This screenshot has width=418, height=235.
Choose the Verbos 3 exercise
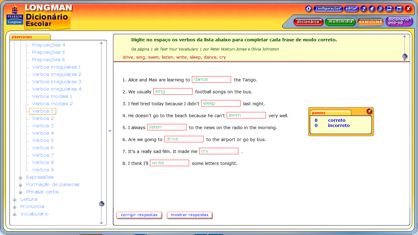pyautogui.click(x=43, y=126)
